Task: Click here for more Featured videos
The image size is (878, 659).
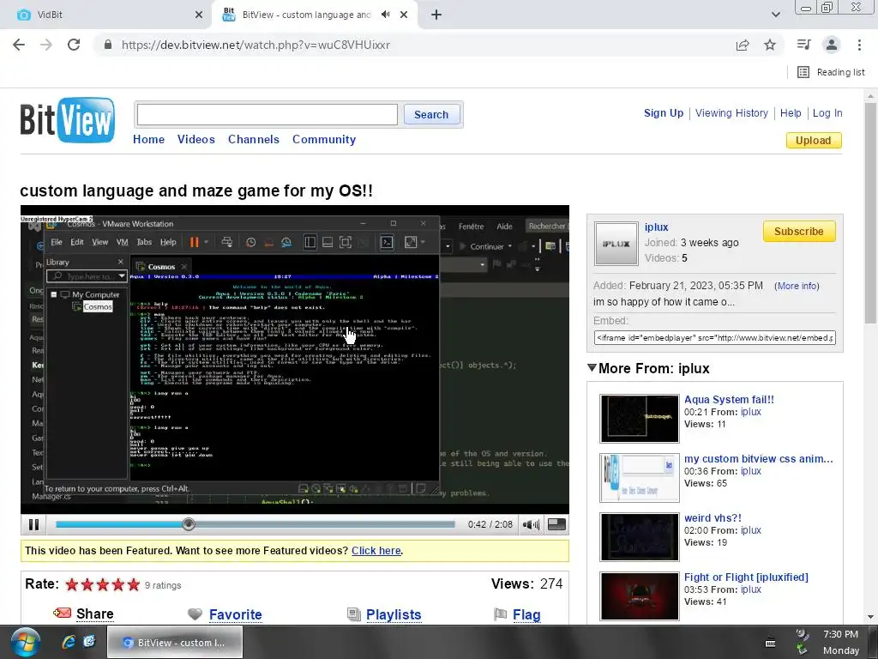Action: tap(376, 551)
